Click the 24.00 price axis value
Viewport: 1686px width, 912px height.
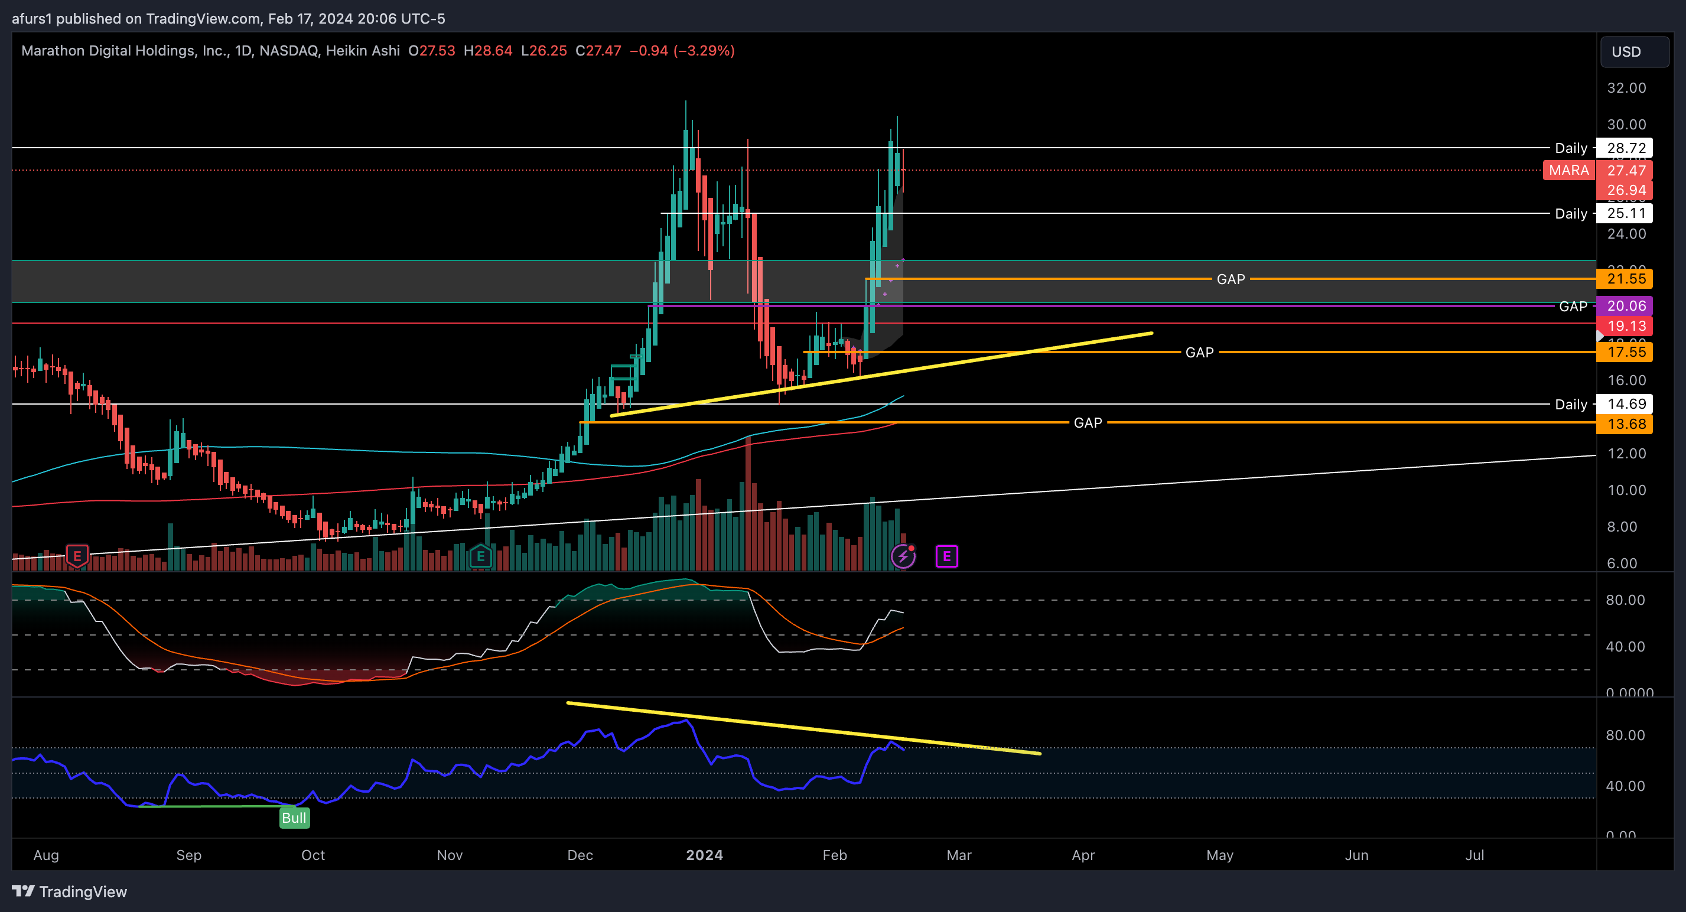click(x=1626, y=233)
